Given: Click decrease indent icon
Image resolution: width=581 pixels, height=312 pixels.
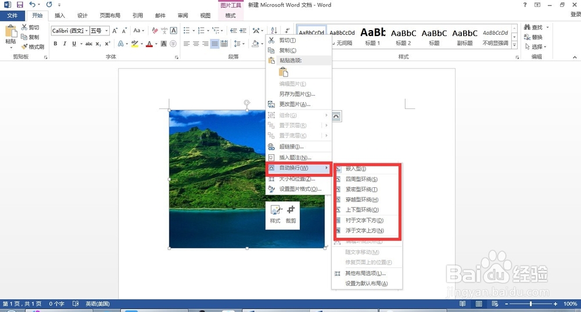Looking at the screenshot, I should coord(234,31).
